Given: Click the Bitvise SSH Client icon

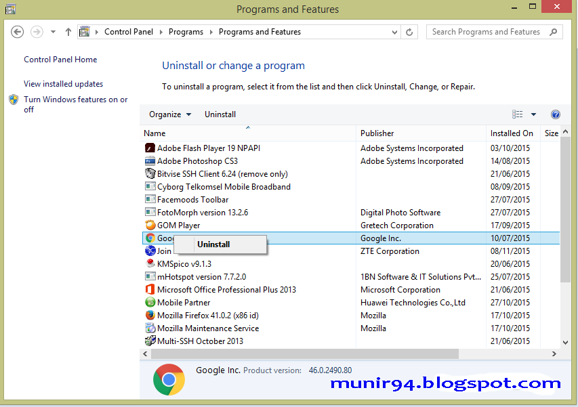Looking at the screenshot, I should point(150,174).
